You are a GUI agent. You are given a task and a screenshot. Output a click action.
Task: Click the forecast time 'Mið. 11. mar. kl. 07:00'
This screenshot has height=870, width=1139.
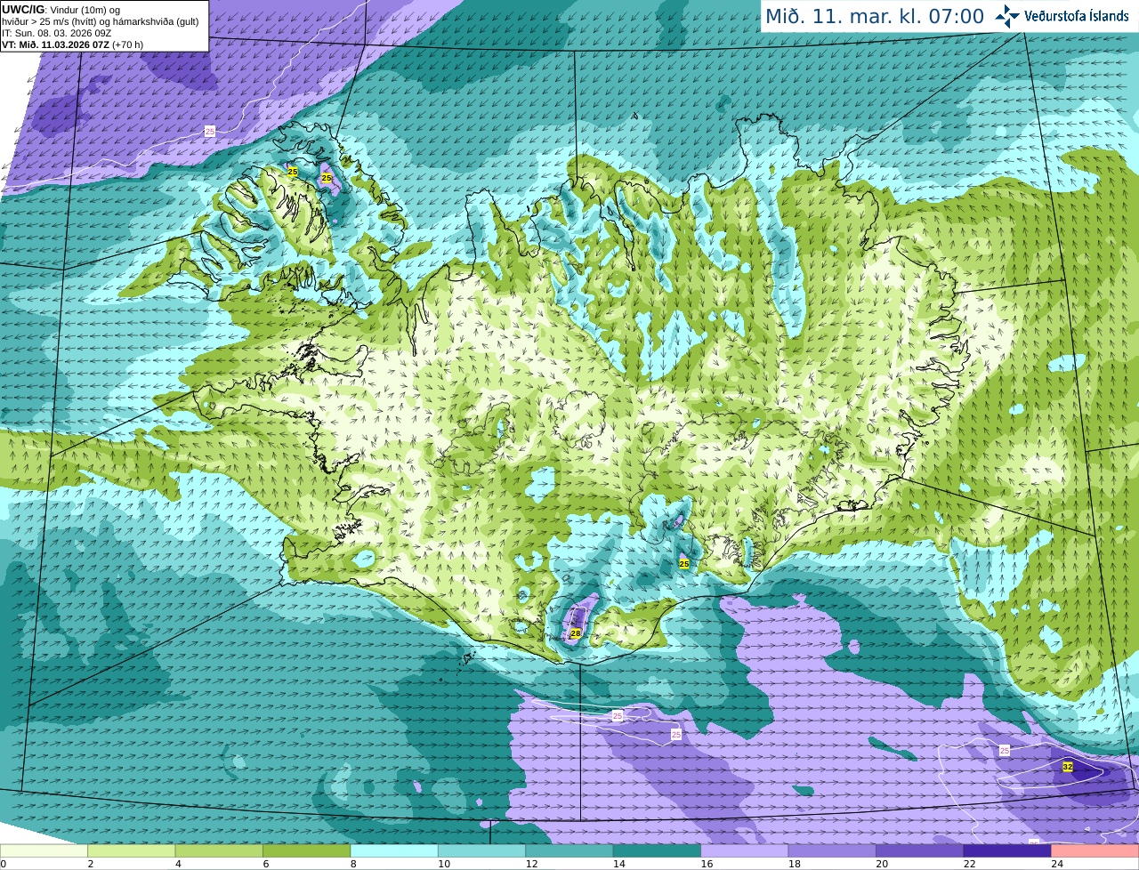(875, 17)
